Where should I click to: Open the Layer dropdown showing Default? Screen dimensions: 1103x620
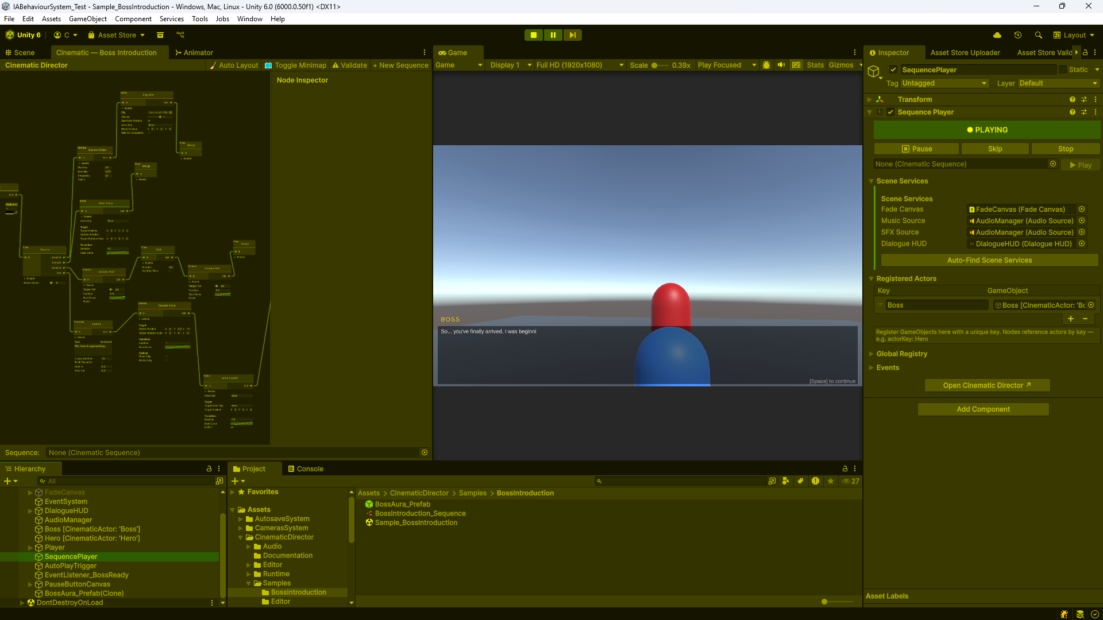point(1058,83)
